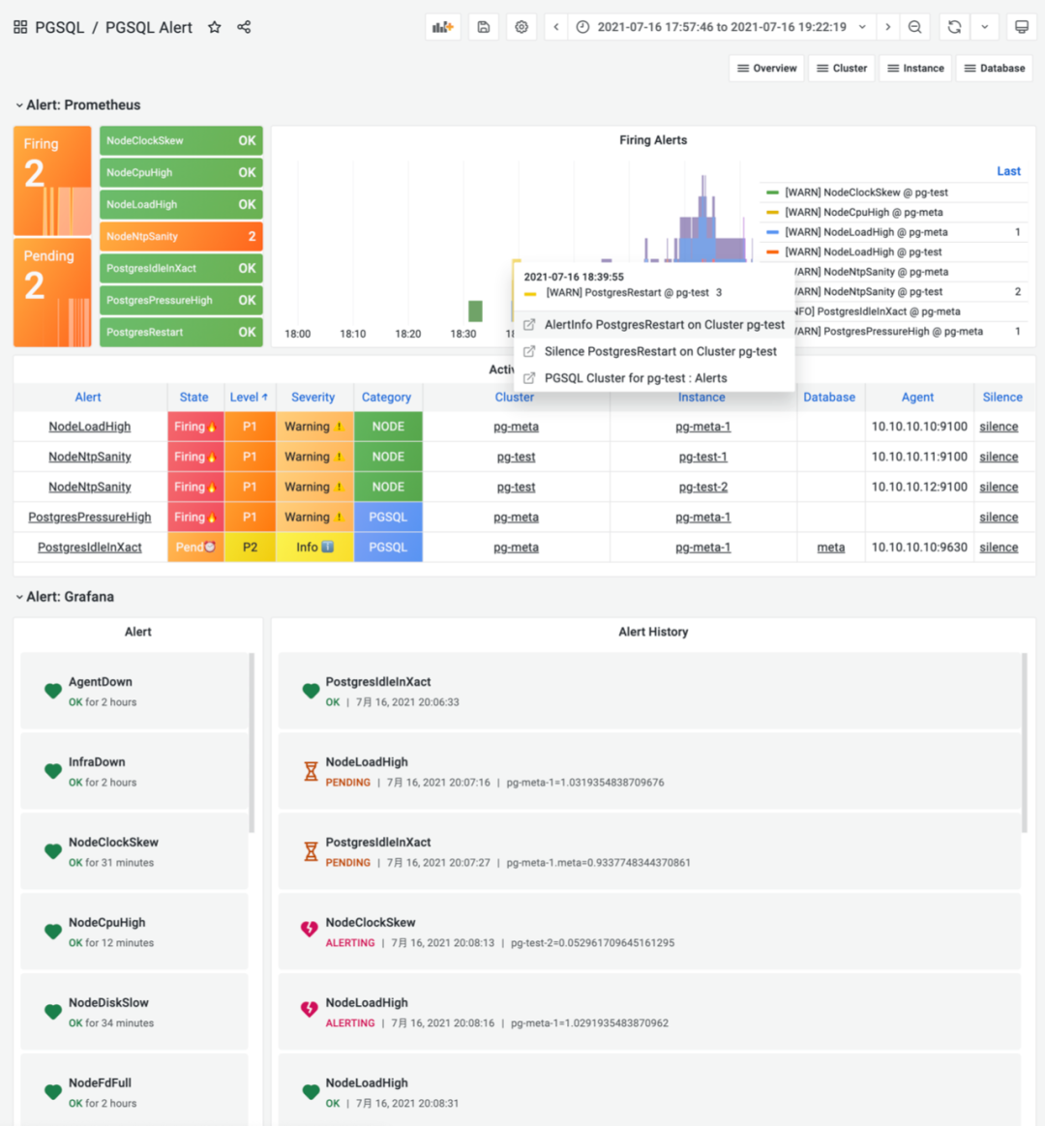Open PostgresIdleInXact alert link in table
The height and width of the screenshot is (1126, 1045).
tap(90, 548)
